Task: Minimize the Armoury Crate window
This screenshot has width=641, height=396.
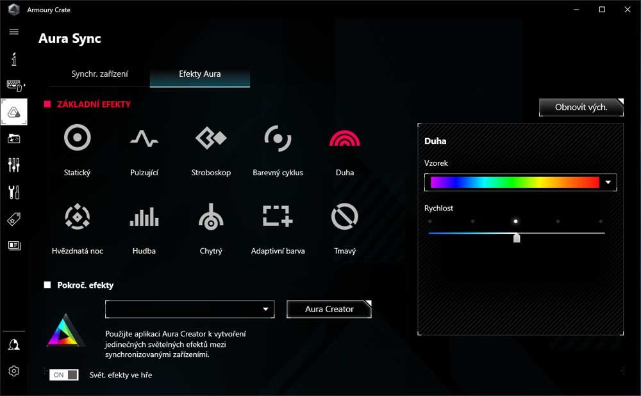Action: point(576,10)
